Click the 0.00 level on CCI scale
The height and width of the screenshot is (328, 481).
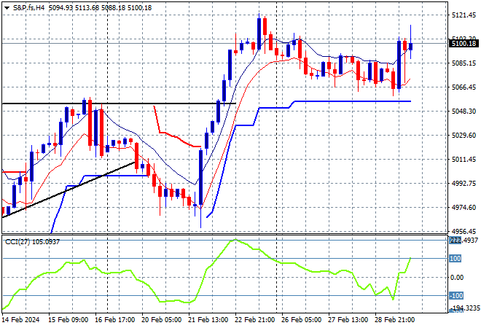pos(456,277)
